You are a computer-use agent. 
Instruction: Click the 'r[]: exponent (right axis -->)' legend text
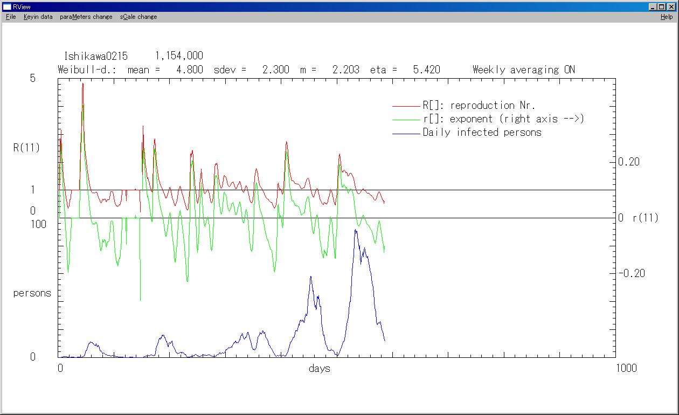click(x=503, y=119)
